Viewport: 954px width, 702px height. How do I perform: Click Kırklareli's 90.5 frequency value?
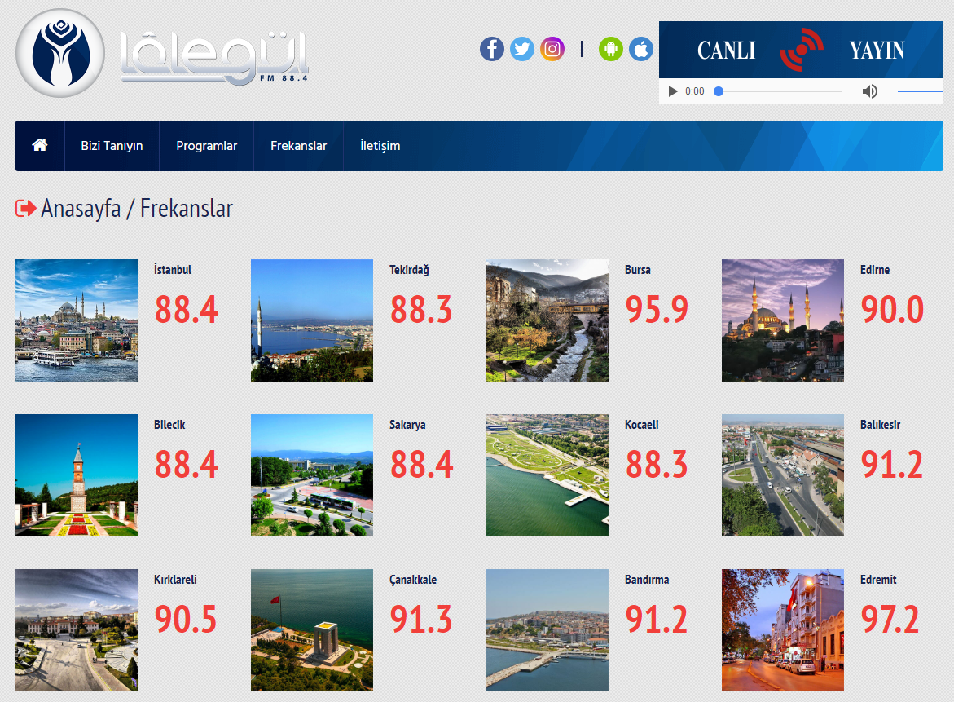187,619
